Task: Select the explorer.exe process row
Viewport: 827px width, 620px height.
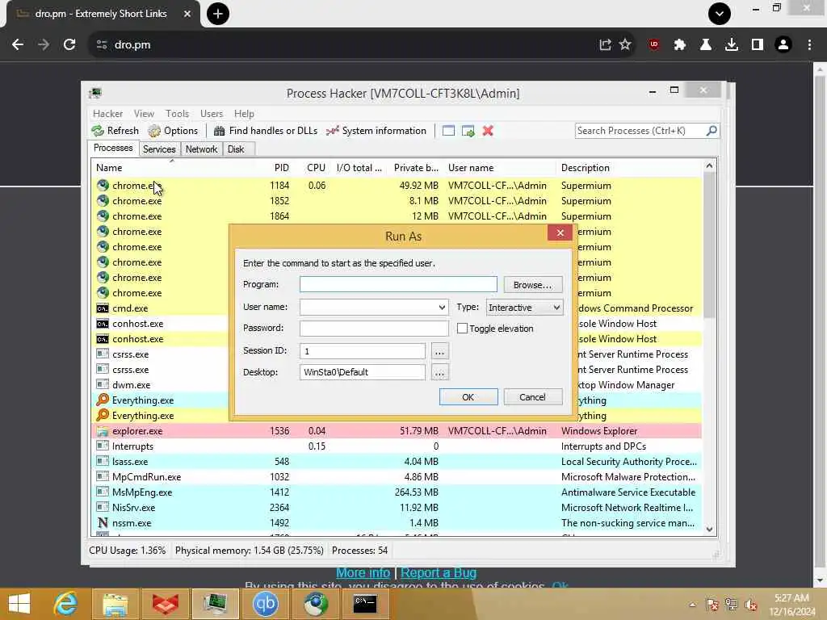Action: [397, 431]
